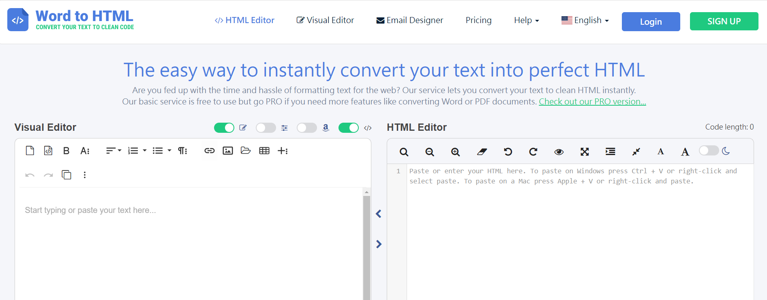Open the English language dropdown
Viewport: 767px width, 300px height.
[585, 20]
